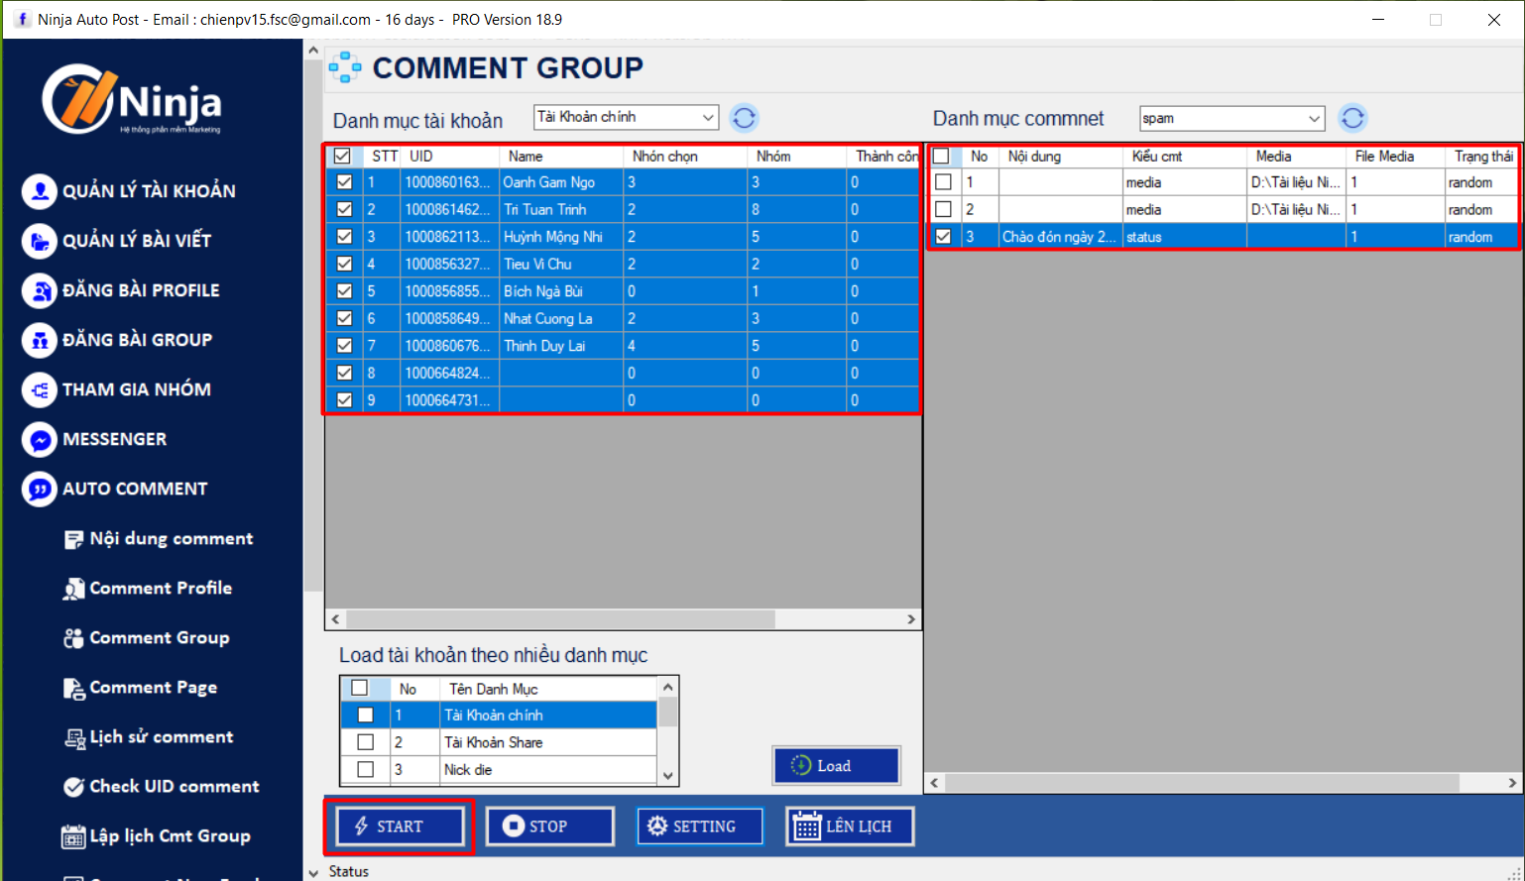
Task: Expand the Status panel arrow
Action: 313,872
